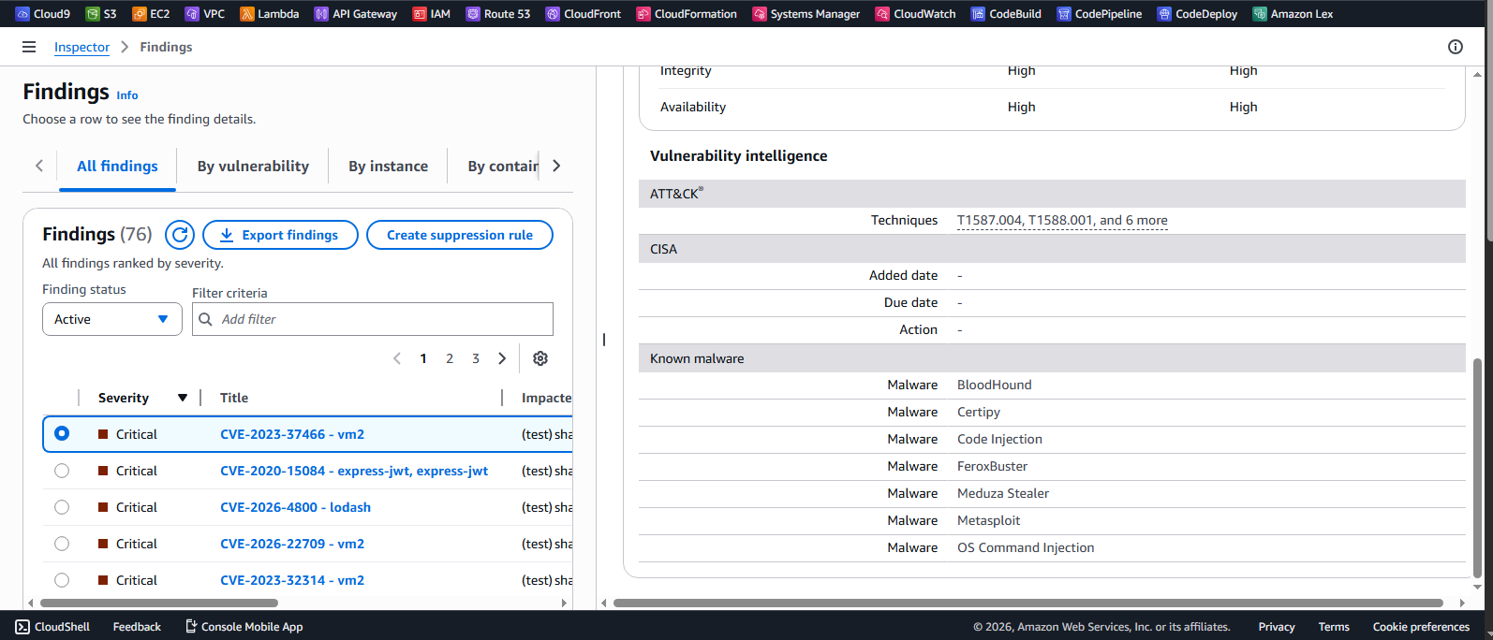Open the Info link beside Findings
This screenshot has width=1493, height=640.
[x=127, y=95]
